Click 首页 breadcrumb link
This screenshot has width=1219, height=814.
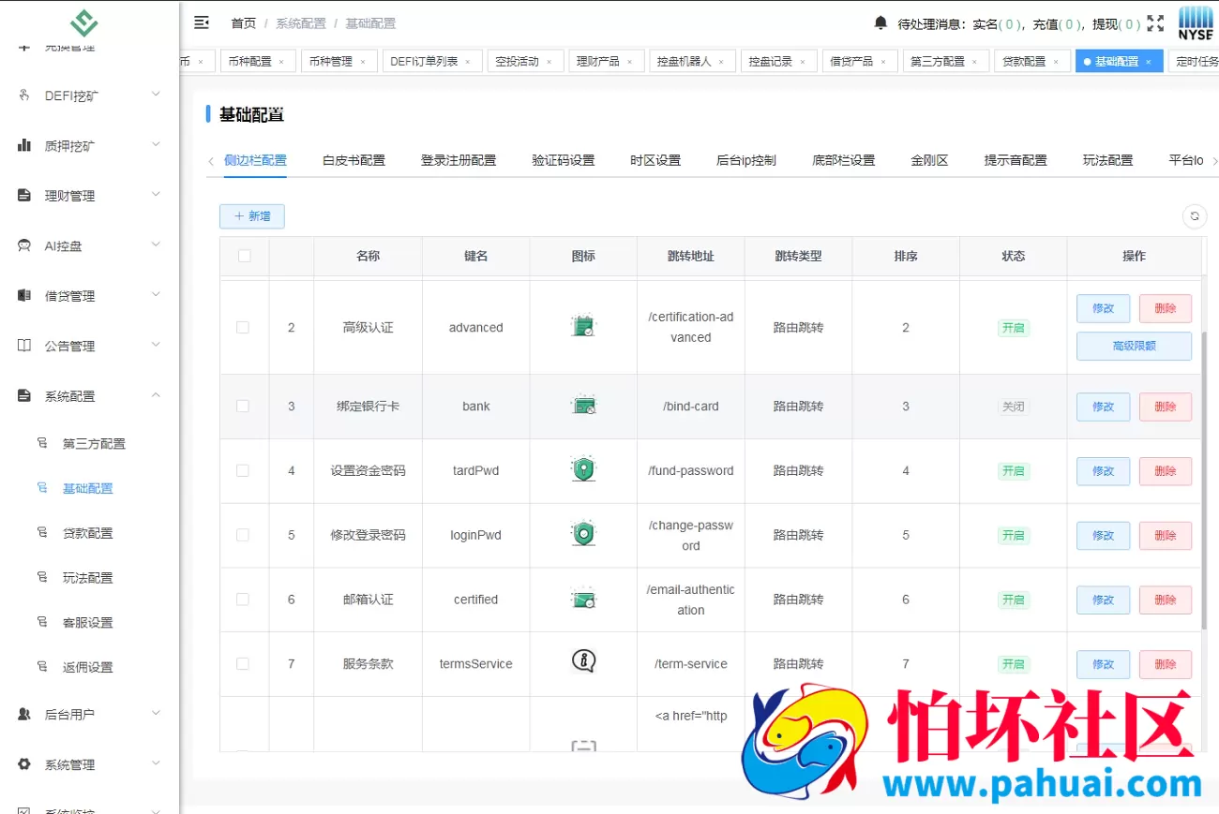[x=244, y=23]
